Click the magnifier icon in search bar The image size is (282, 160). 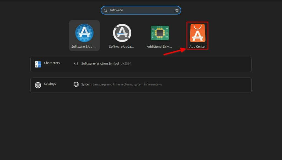pos(105,10)
